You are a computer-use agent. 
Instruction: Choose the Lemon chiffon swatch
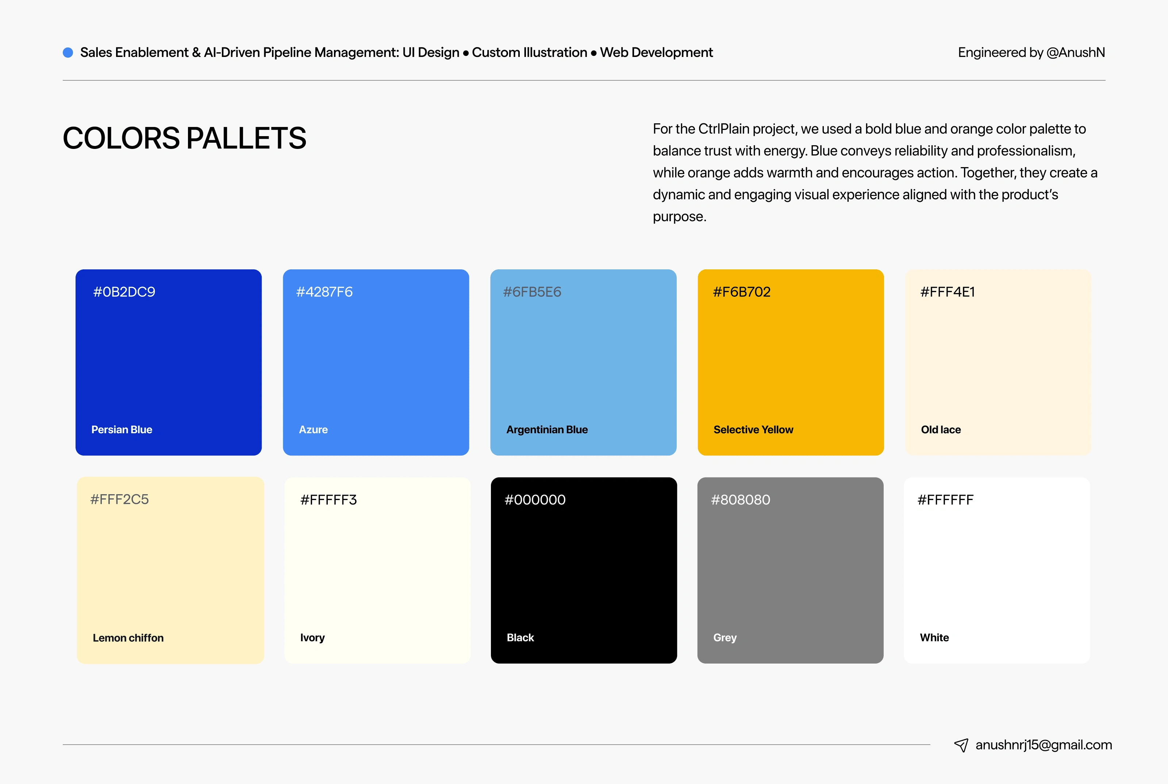point(170,570)
